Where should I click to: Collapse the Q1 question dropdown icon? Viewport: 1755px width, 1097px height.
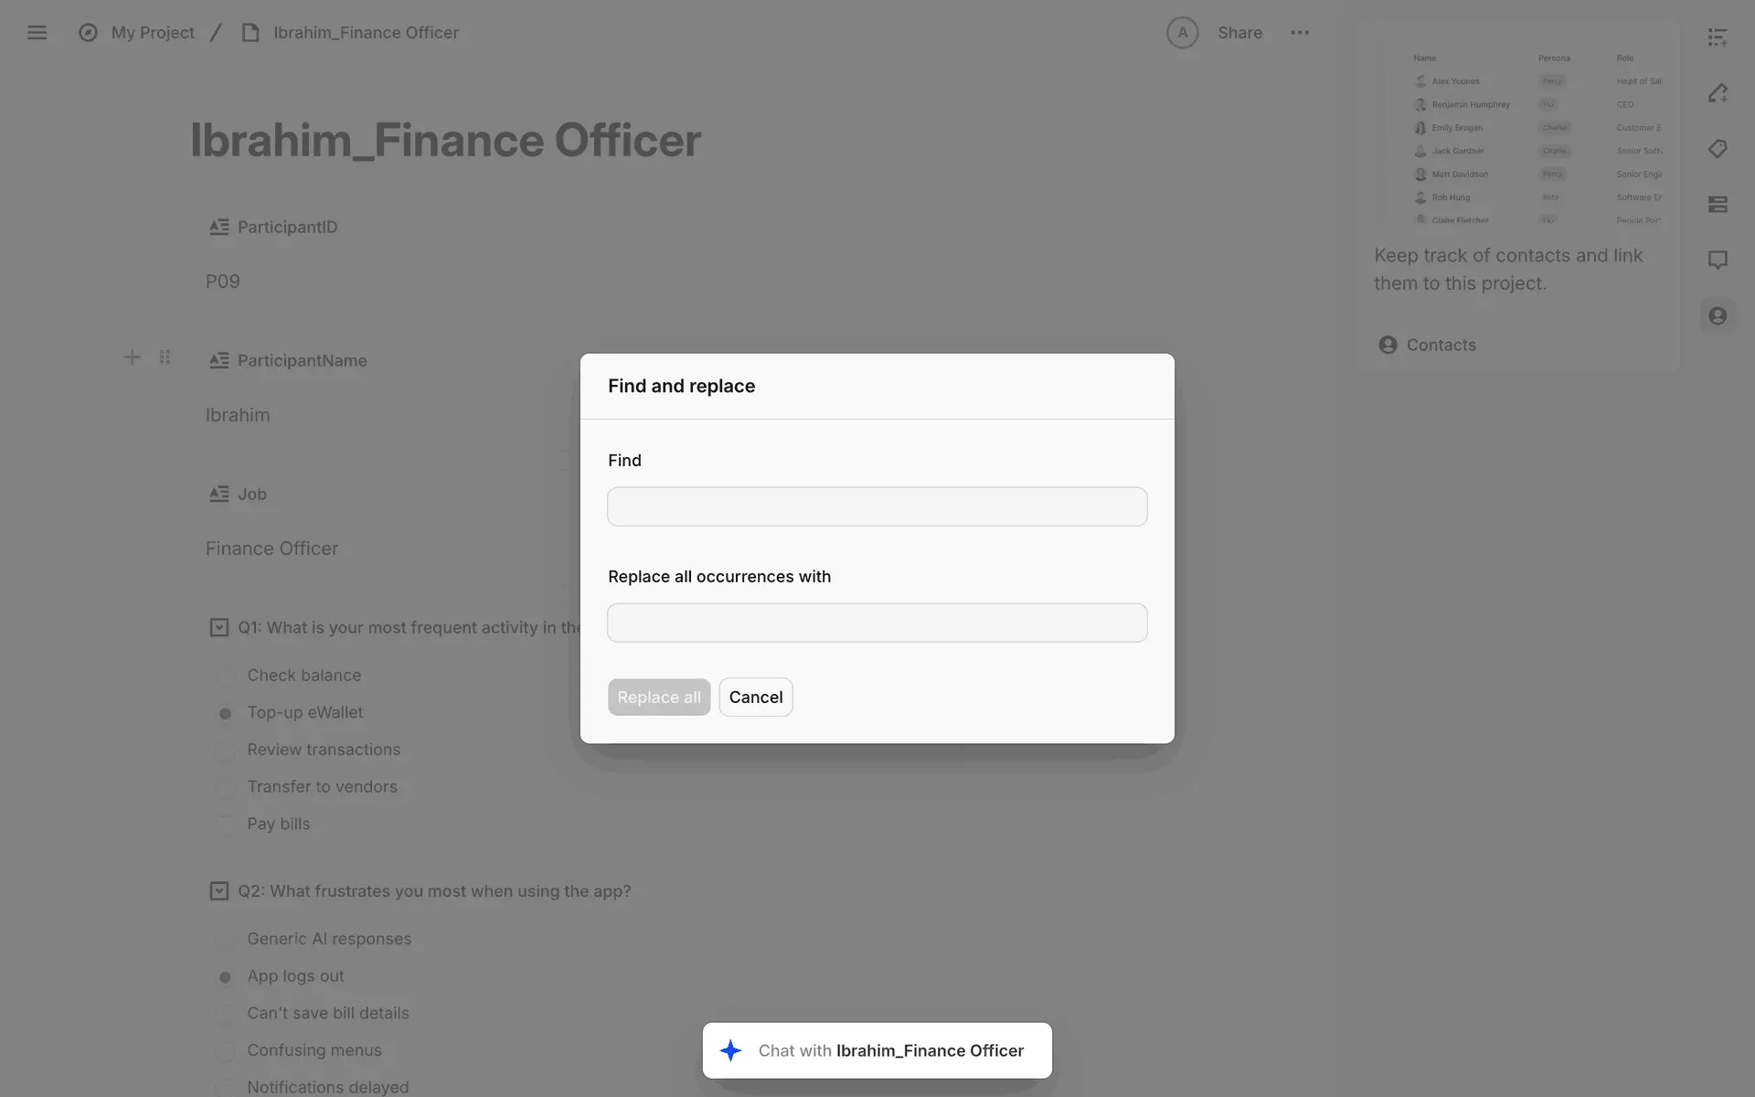(x=219, y=627)
